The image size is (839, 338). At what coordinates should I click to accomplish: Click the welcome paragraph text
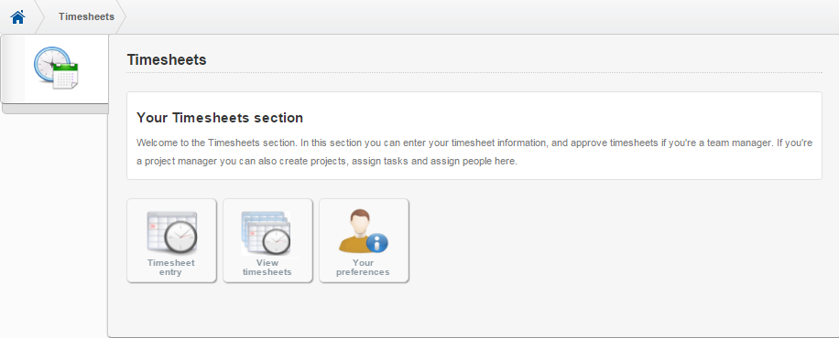(474, 152)
